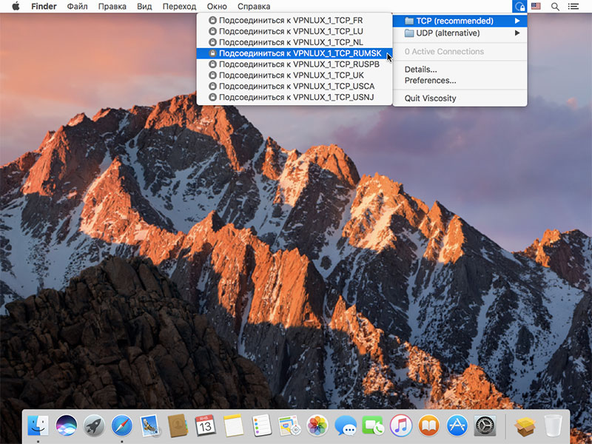Open Siri from the Dock
Image resolution: width=592 pixels, height=444 pixels.
coord(67,425)
